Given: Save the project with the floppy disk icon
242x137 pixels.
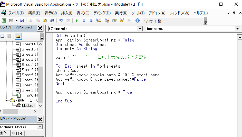Looking at the screenshot, I should coord(22,20).
